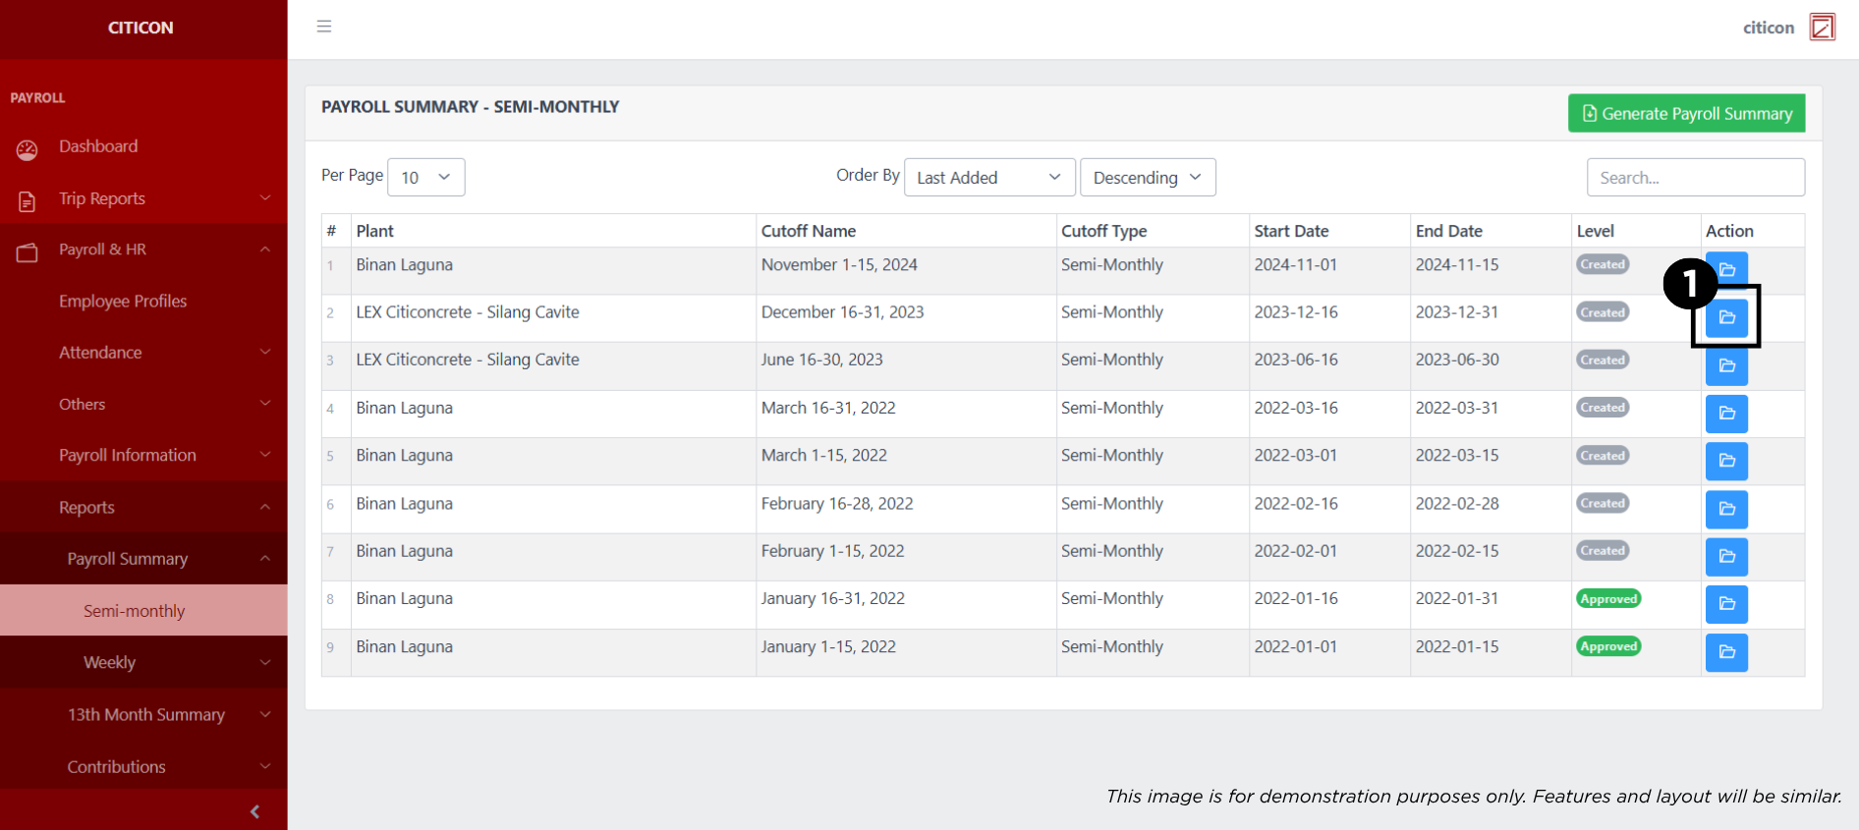1859x830 pixels.
Task: Open folder for March 16-31, 2022 payroll
Action: pos(1726,414)
